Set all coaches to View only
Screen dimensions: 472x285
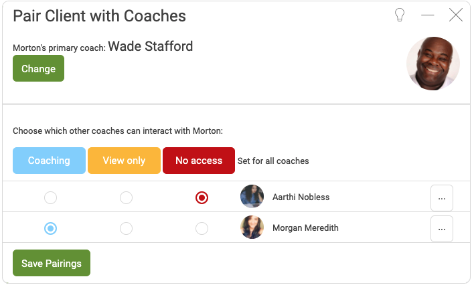[x=124, y=161]
